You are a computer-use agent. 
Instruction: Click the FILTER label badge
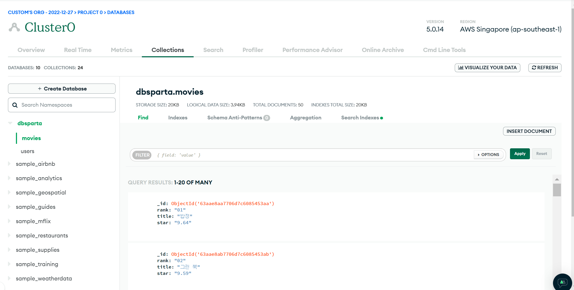[x=142, y=155]
